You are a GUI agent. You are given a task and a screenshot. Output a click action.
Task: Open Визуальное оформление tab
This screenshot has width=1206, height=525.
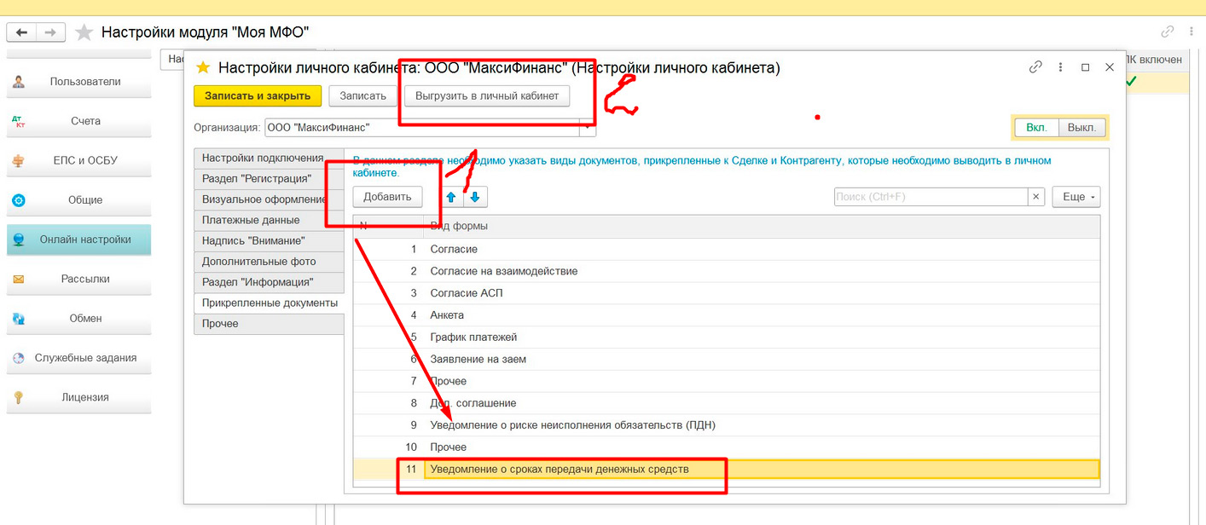(269, 199)
